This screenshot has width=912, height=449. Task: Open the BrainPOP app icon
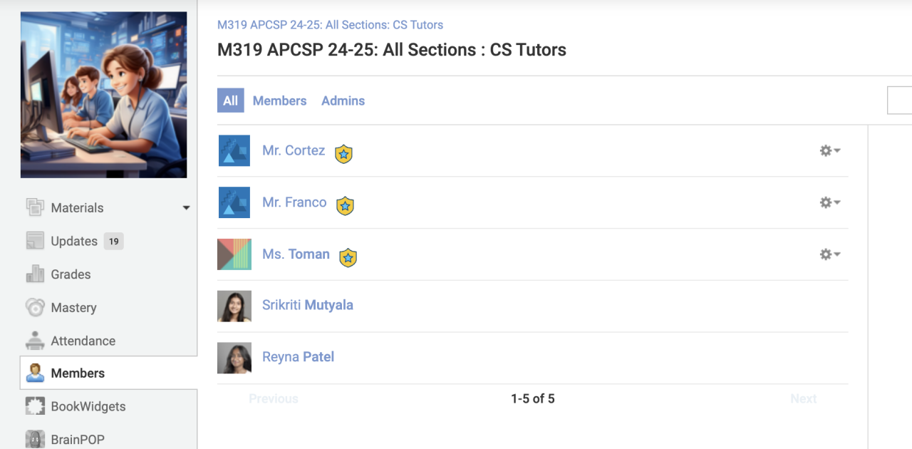click(35, 439)
